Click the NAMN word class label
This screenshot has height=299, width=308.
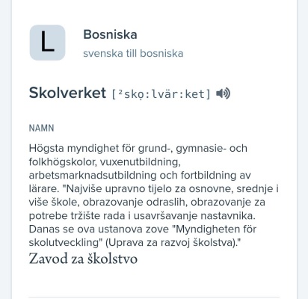click(x=41, y=128)
